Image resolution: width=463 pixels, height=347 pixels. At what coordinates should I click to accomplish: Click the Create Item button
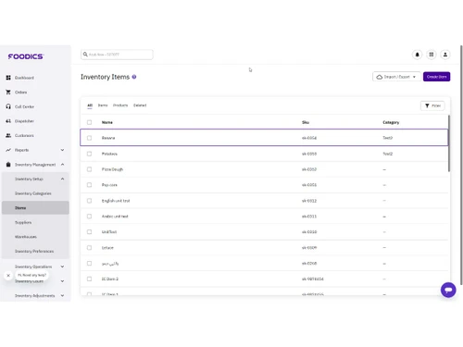436,77
